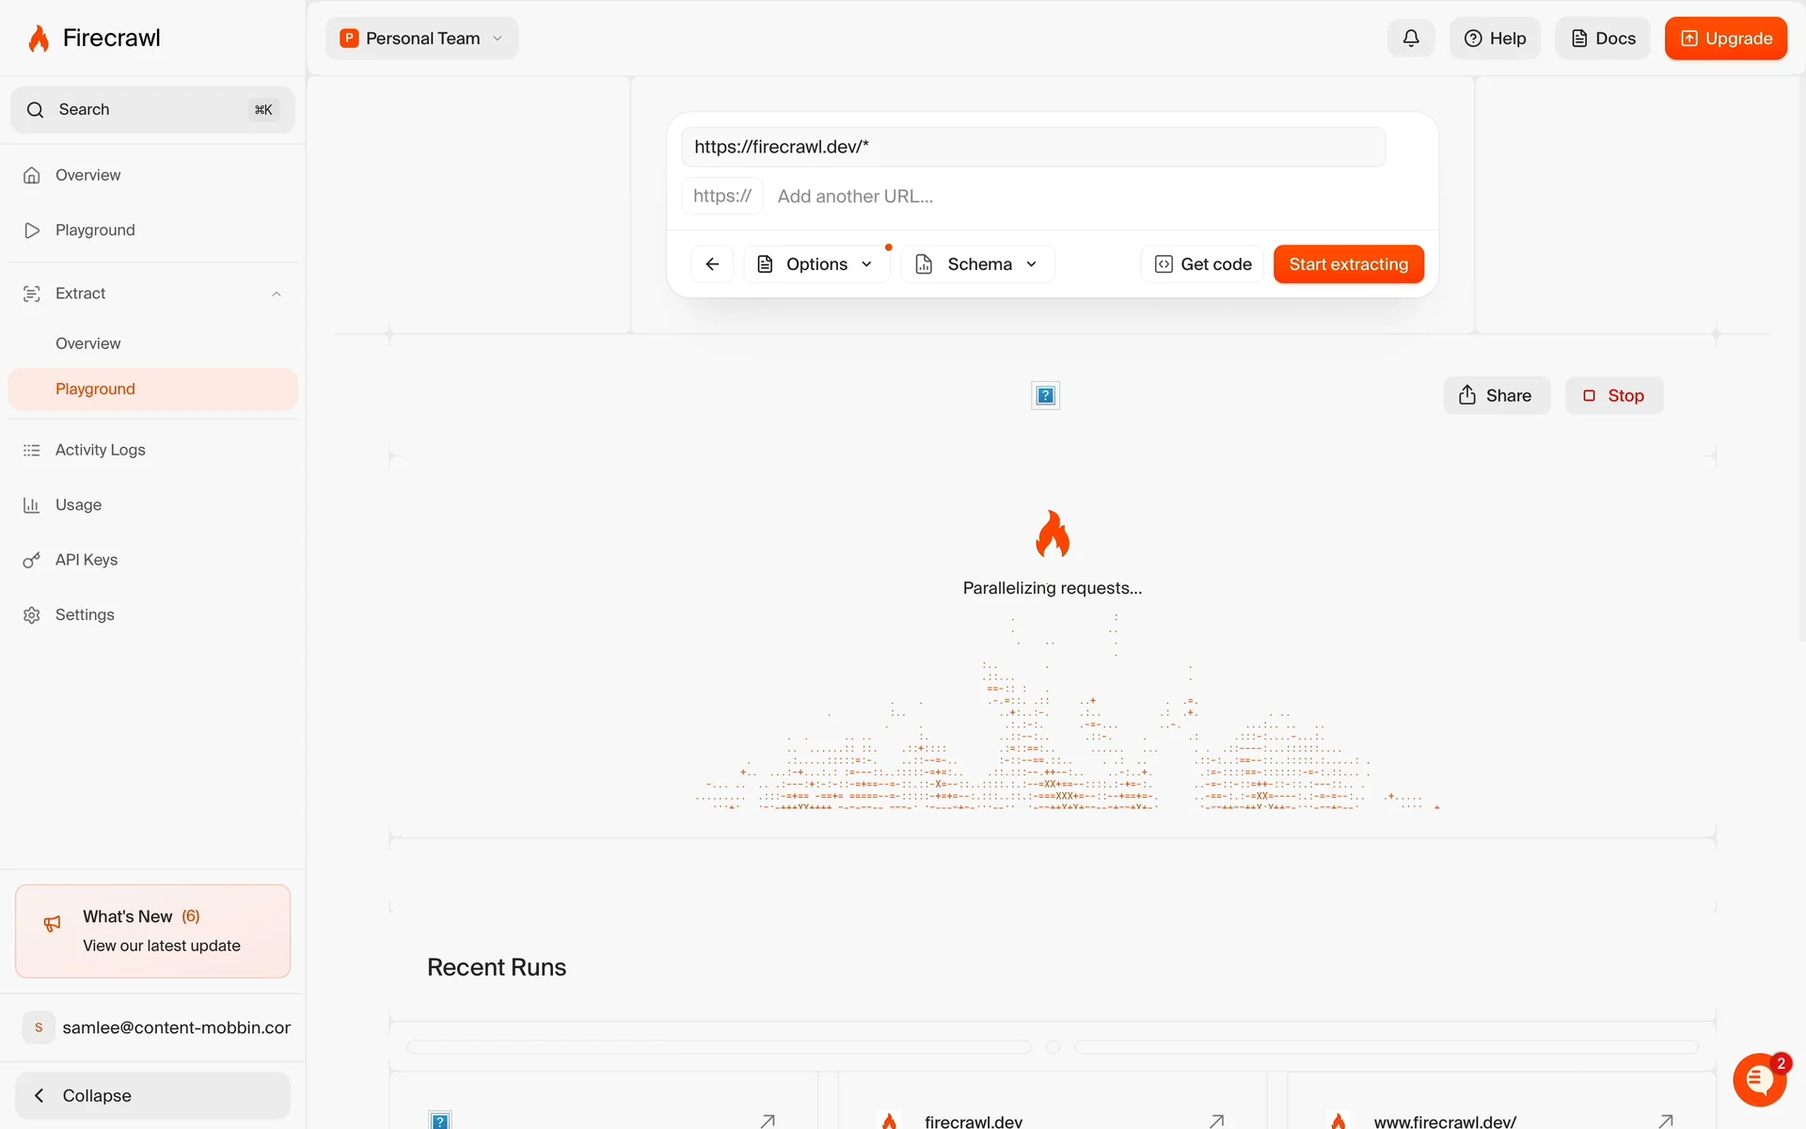Click the Start extracting button
The height and width of the screenshot is (1129, 1806).
[1348, 264]
